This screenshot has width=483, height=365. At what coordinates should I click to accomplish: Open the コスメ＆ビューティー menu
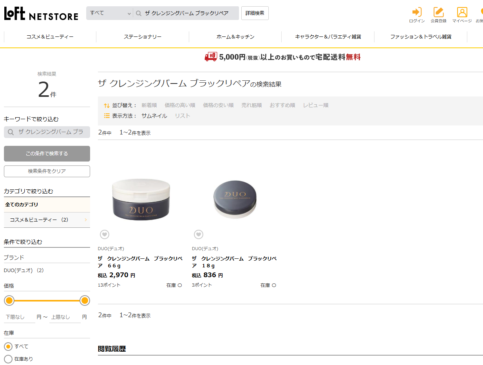(50, 36)
